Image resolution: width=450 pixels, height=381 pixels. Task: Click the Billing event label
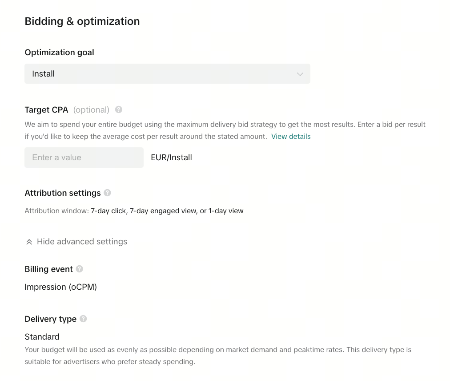click(x=49, y=269)
